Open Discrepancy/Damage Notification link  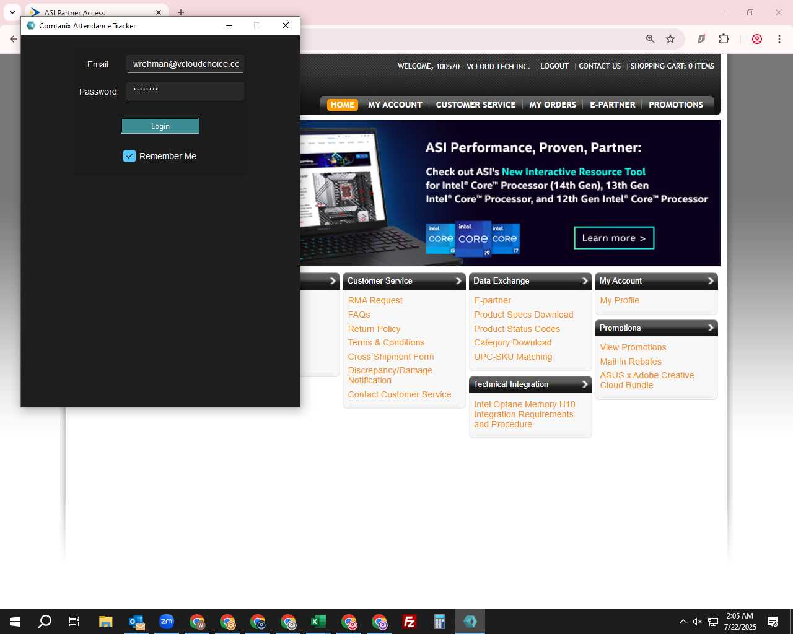coord(390,375)
